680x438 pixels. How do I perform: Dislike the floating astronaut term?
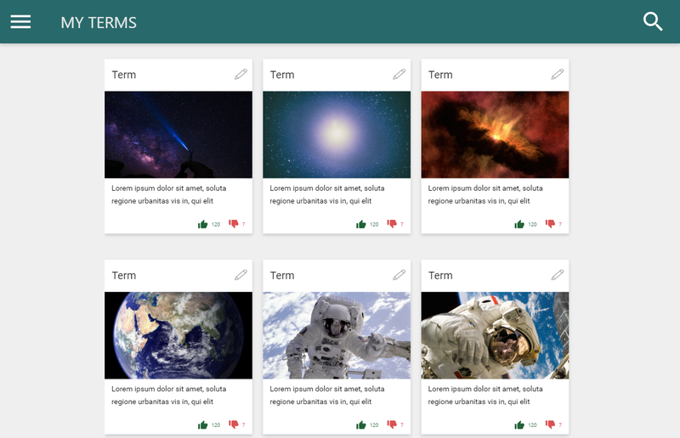[392, 424]
